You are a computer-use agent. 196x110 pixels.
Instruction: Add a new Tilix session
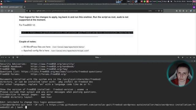[9, 57]
